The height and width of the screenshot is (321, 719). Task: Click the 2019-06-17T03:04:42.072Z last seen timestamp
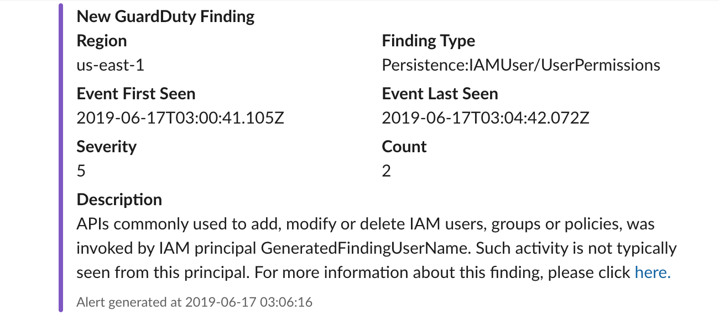485,118
